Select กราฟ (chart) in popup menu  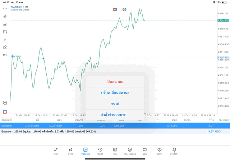tap(115, 104)
